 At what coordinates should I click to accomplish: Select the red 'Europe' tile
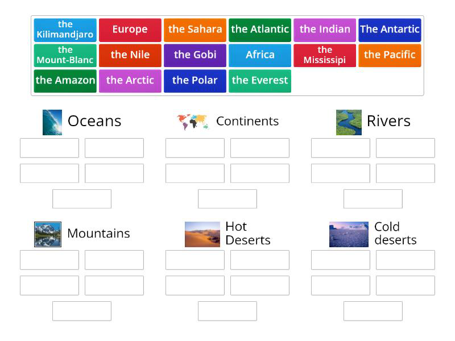point(130,30)
